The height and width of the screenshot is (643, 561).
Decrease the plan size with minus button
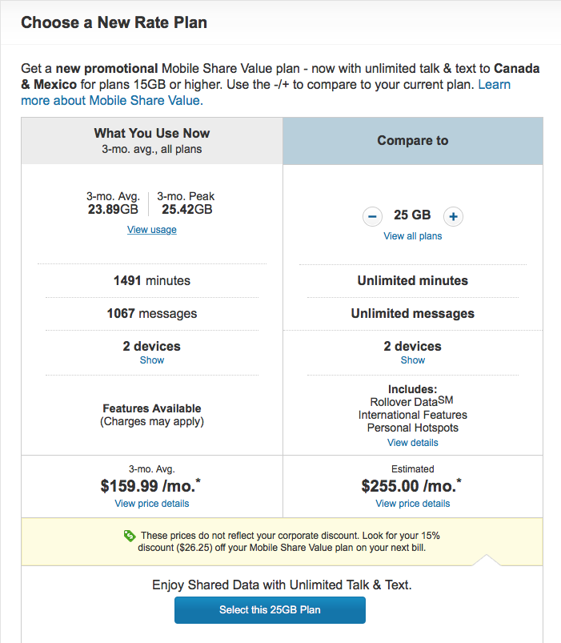point(372,216)
